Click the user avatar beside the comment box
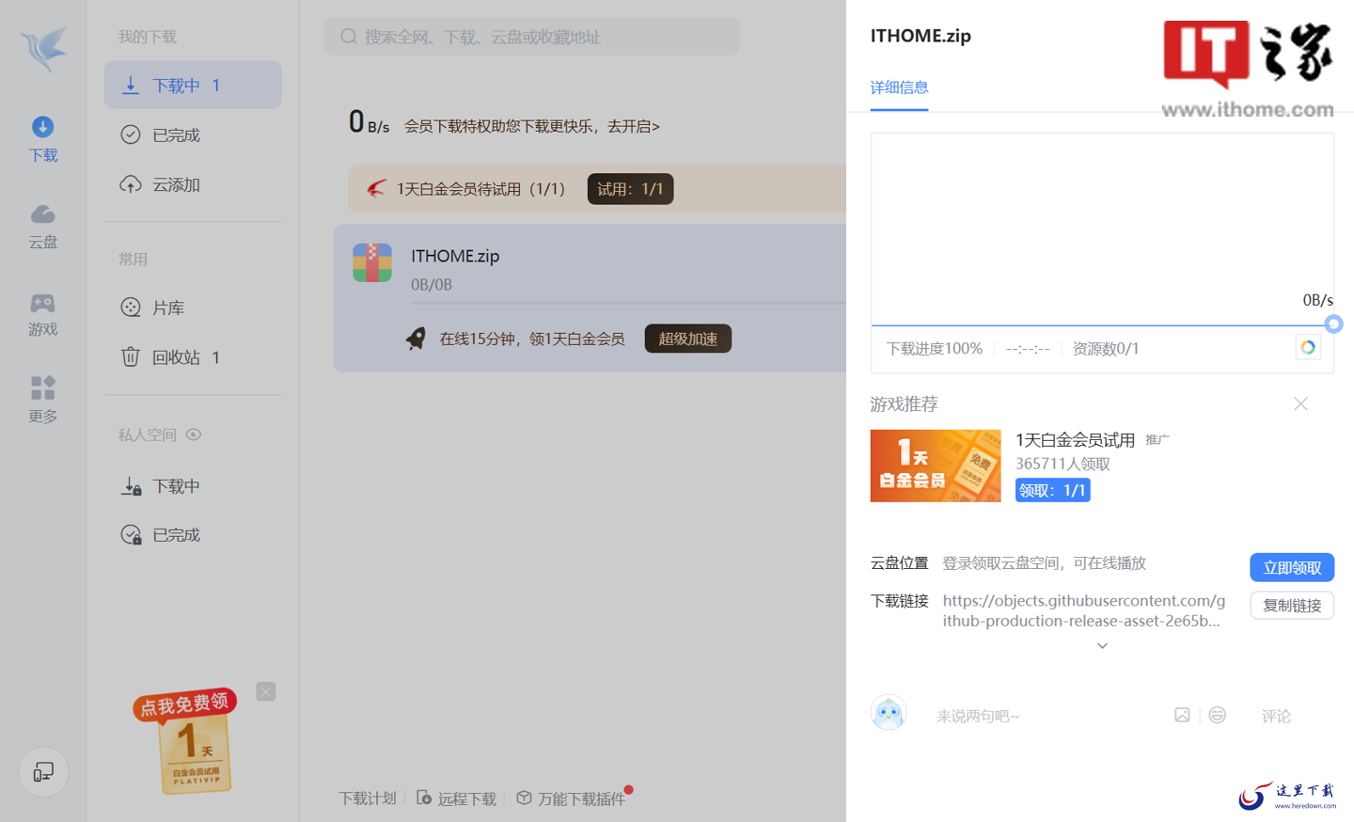Image resolution: width=1354 pixels, height=822 pixels. click(889, 714)
